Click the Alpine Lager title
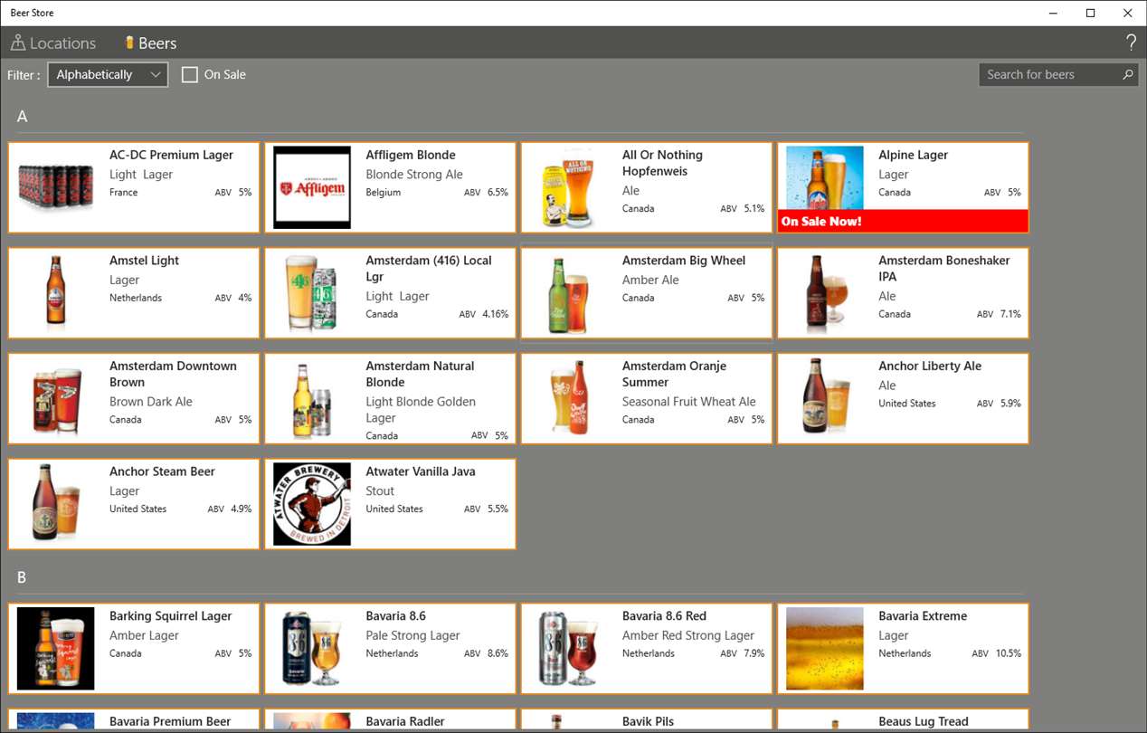Viewport: 1147px width, 733px height. (913, 155)
